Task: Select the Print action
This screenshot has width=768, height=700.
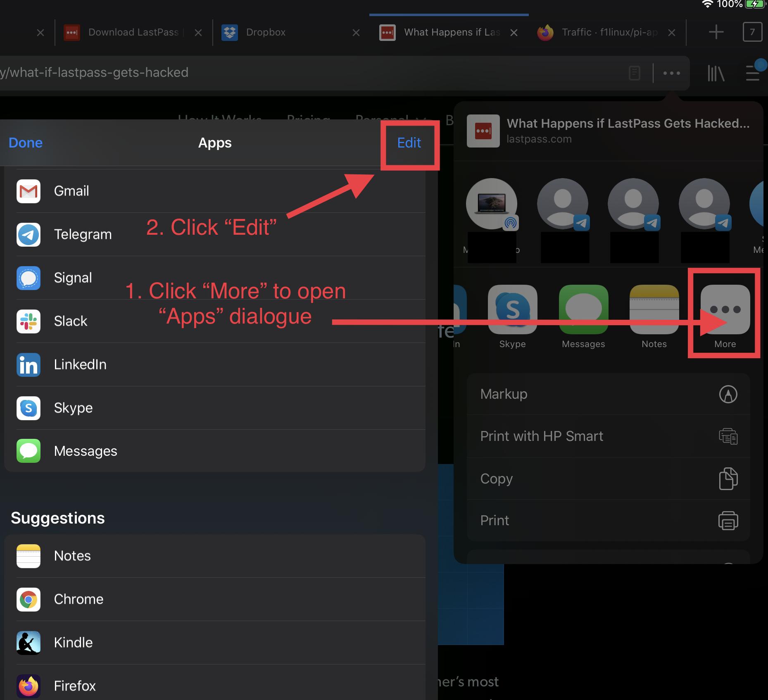Action: click(608, 521)
